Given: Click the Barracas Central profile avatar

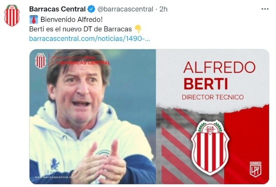Looking at the screenshot, I should 12,16.
